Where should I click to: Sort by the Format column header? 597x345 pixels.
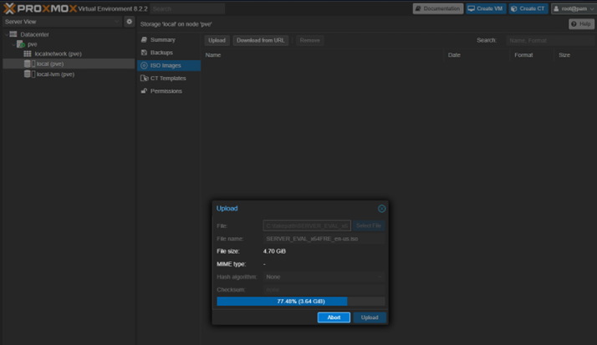pyautogui.click(x=532, y=55)
